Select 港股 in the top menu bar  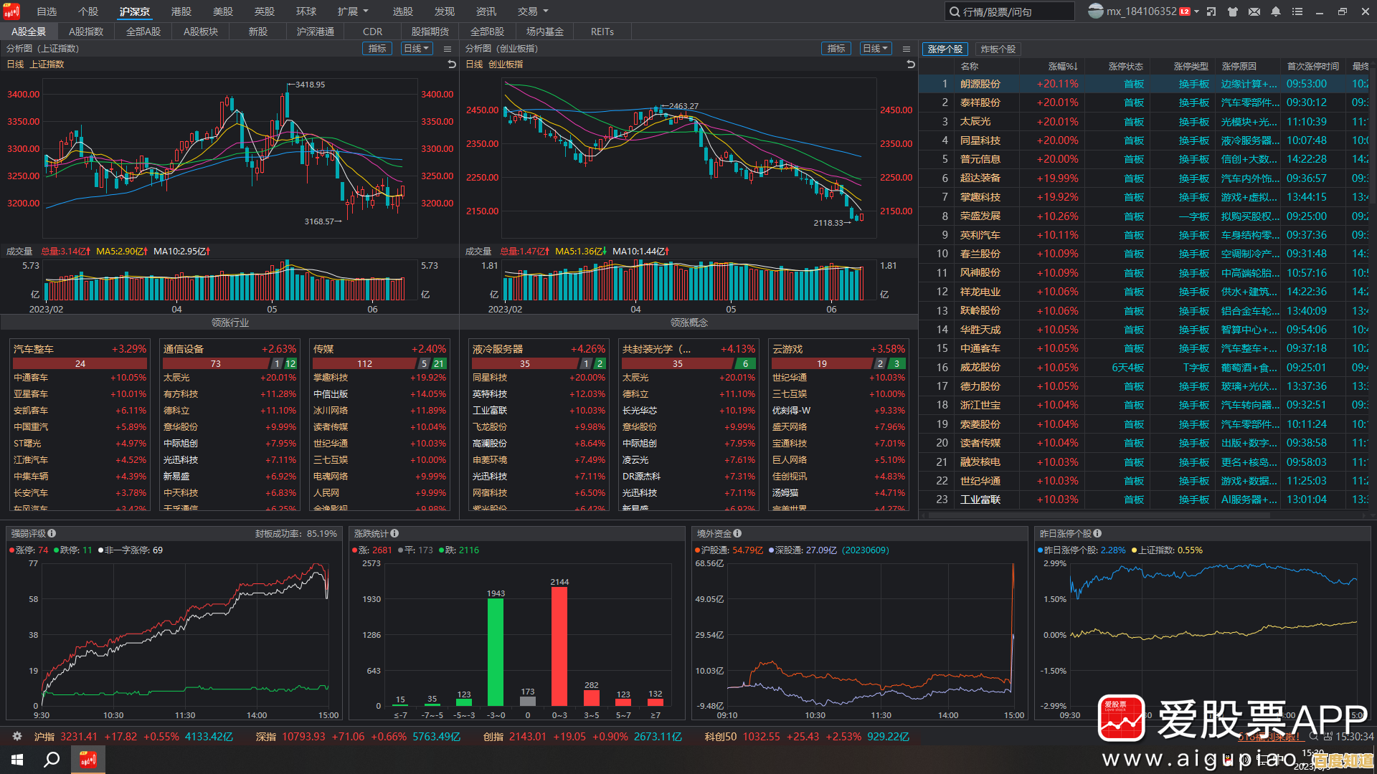[181, 11]
